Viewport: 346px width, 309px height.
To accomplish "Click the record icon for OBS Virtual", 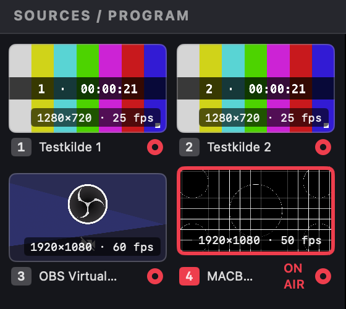I will coord(155,276).
